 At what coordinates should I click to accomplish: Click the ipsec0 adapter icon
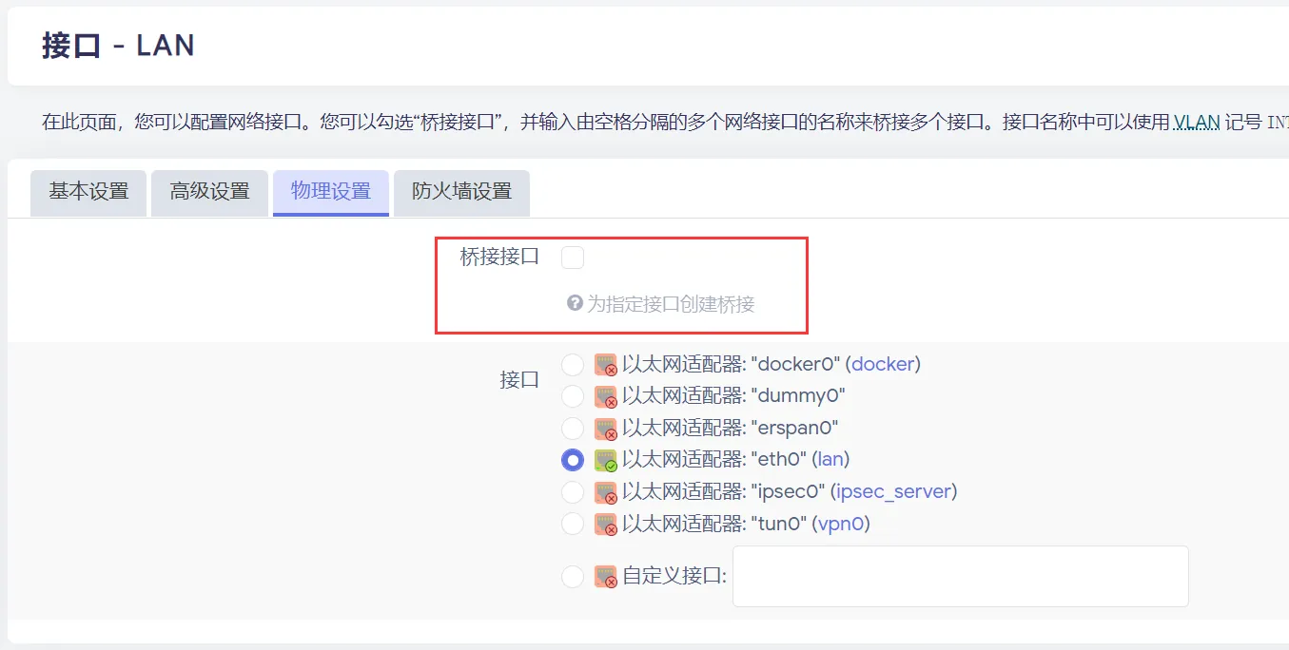click(x=606, y=492)
